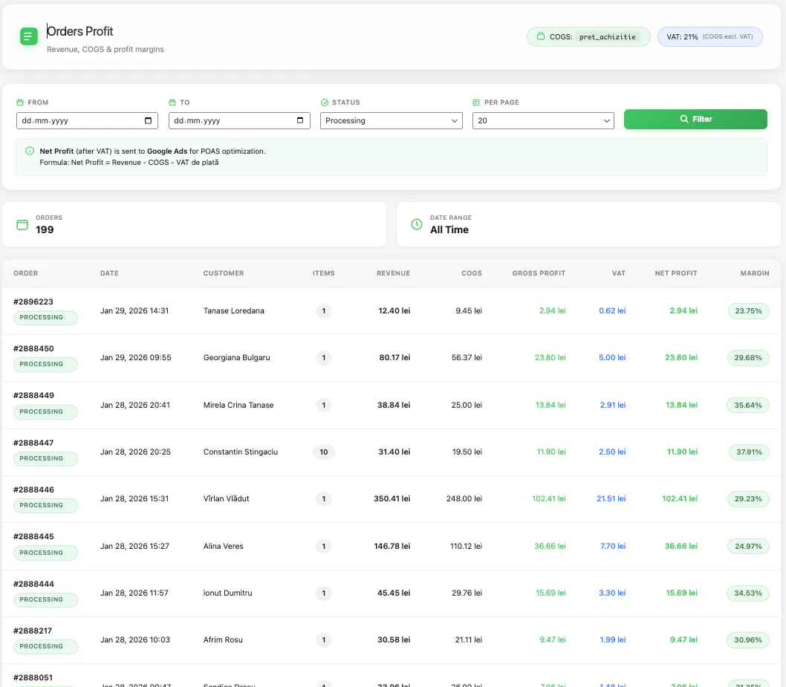Click PROCESSING badge under order #2888217
Image resolution: width=786 pixels, height=687 pixels.
45,646
